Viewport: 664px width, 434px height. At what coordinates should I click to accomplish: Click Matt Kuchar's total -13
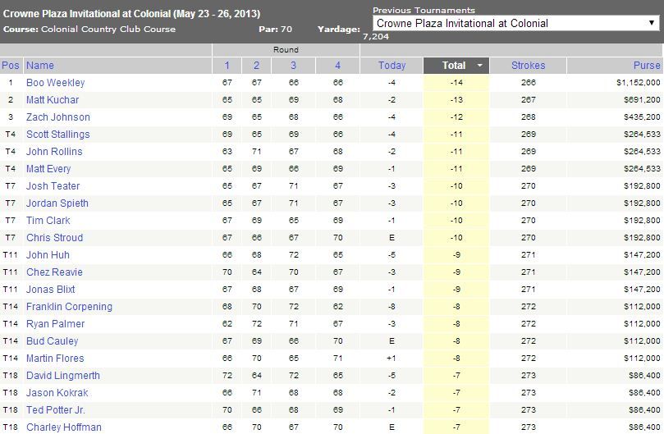[456, 100]
